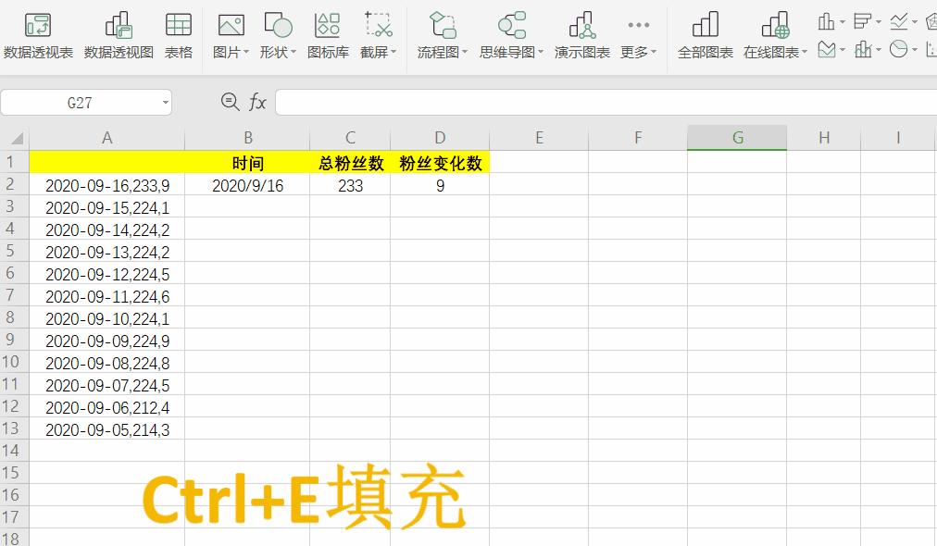Select the yellow-highlighted 时间 header cell
937x546 pixels.
pos(248,163)
